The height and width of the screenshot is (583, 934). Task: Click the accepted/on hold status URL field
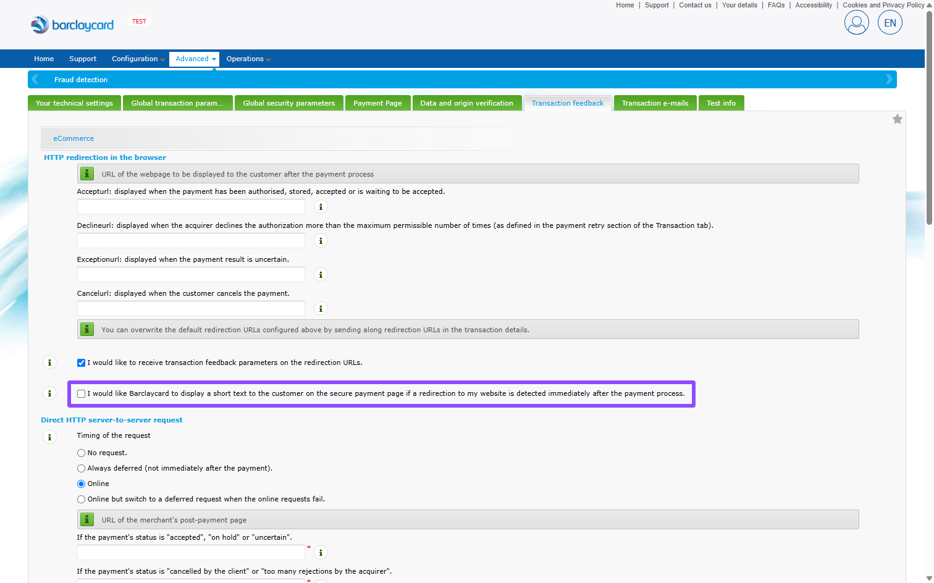[191, 553]
